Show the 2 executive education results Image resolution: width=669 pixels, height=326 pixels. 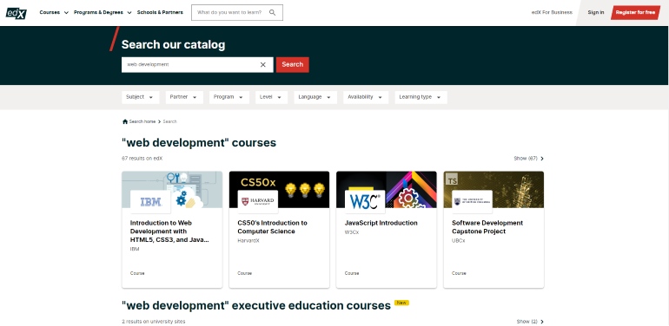(530, 322)
